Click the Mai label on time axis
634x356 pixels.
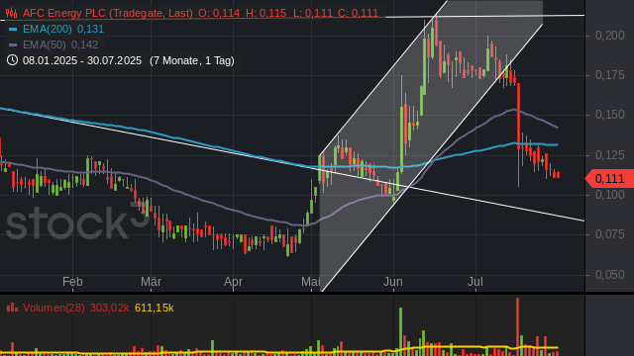coord(311,282)
